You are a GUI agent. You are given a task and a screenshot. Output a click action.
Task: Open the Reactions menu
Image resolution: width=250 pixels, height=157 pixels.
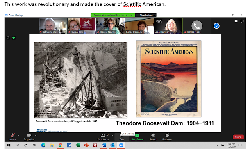pos(167,137)
